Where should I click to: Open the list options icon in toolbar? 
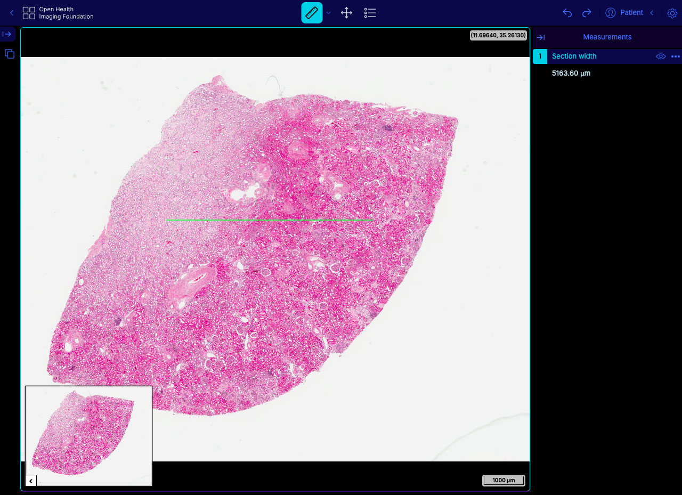[370, 13]
